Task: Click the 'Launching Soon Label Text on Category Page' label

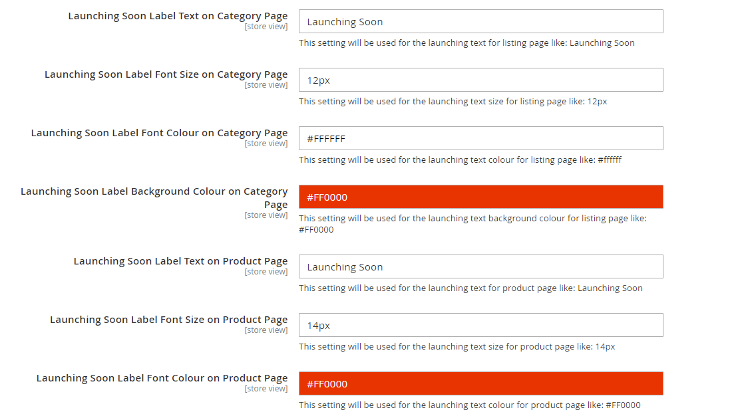Action: (x=178, y=16)
